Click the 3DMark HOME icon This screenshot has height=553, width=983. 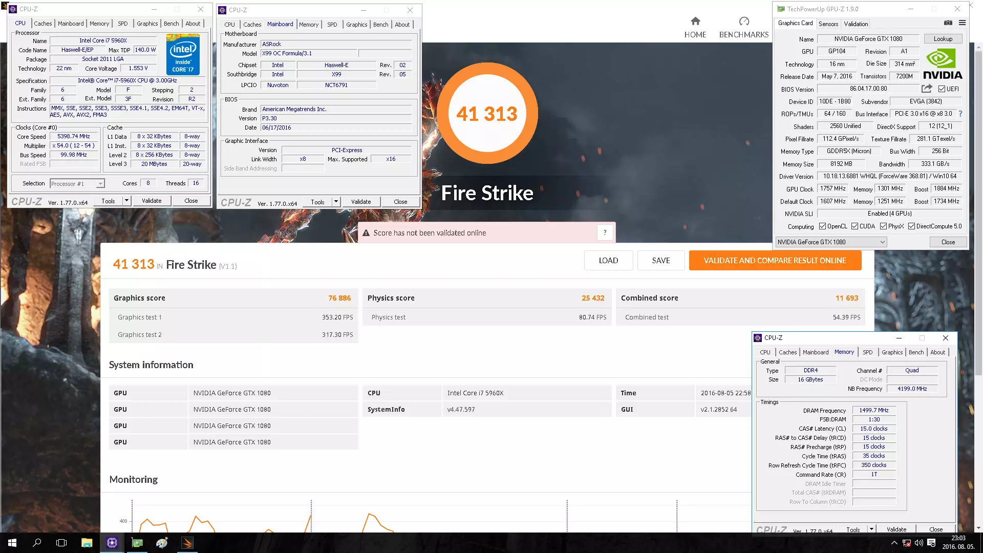pos(695,22)
